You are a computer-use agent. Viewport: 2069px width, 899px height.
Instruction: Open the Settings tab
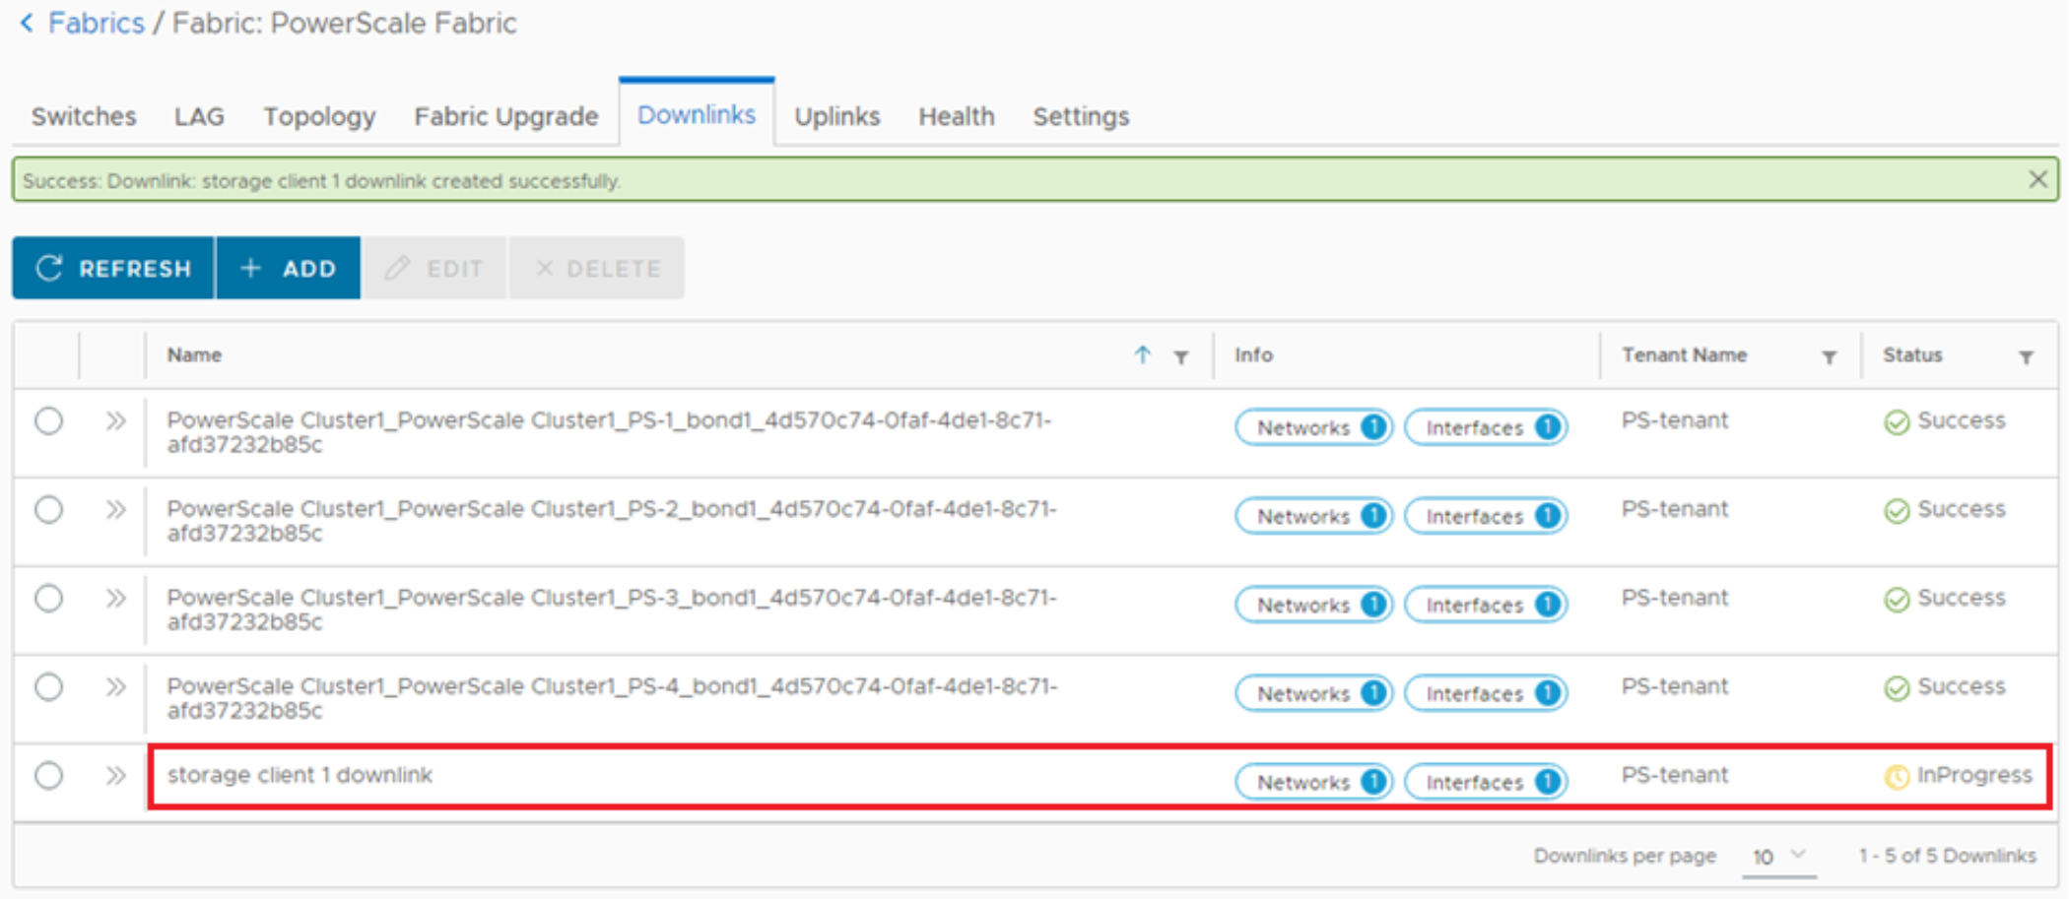coord(1081,116)
